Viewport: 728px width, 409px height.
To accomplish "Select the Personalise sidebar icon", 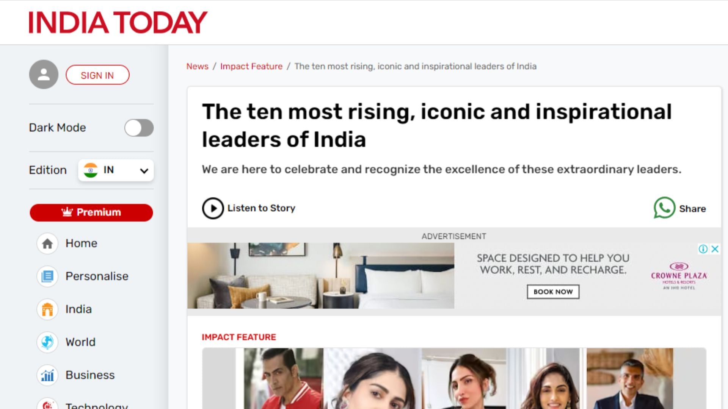I will [x=47, y=276].
